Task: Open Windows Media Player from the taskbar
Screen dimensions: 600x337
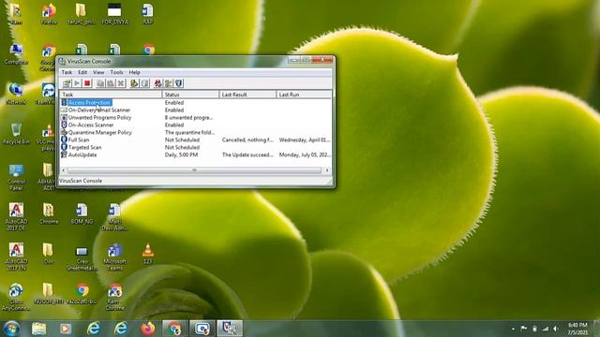Action: pos(65,329)
